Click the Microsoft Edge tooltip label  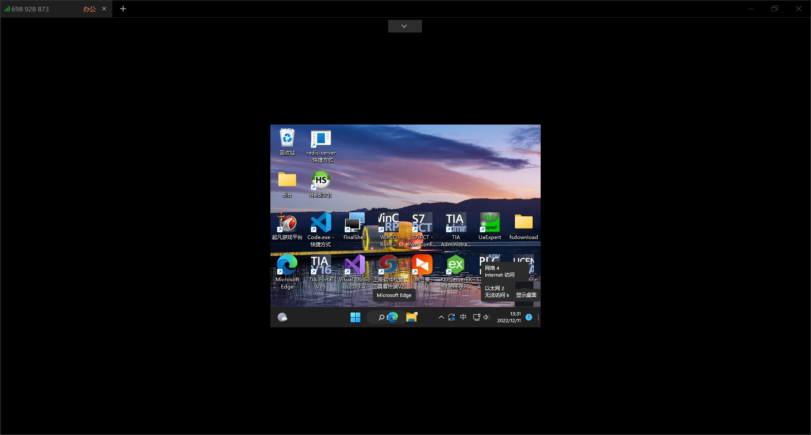(x=394, y=295)
